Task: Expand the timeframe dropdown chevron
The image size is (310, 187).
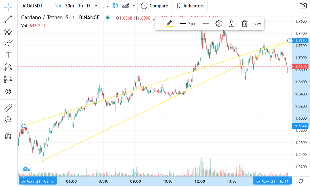Action: (96, 6)
